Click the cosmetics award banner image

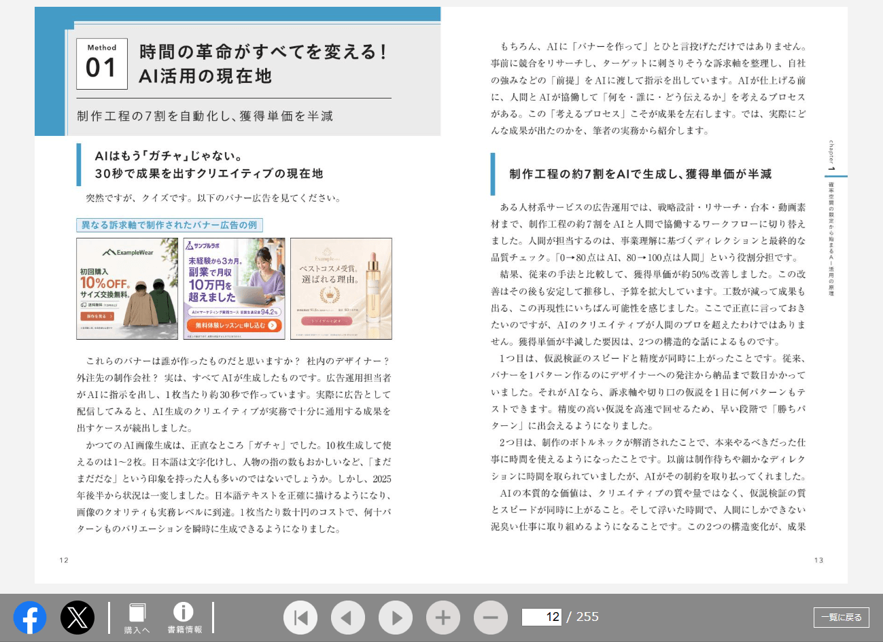point(341,289)
